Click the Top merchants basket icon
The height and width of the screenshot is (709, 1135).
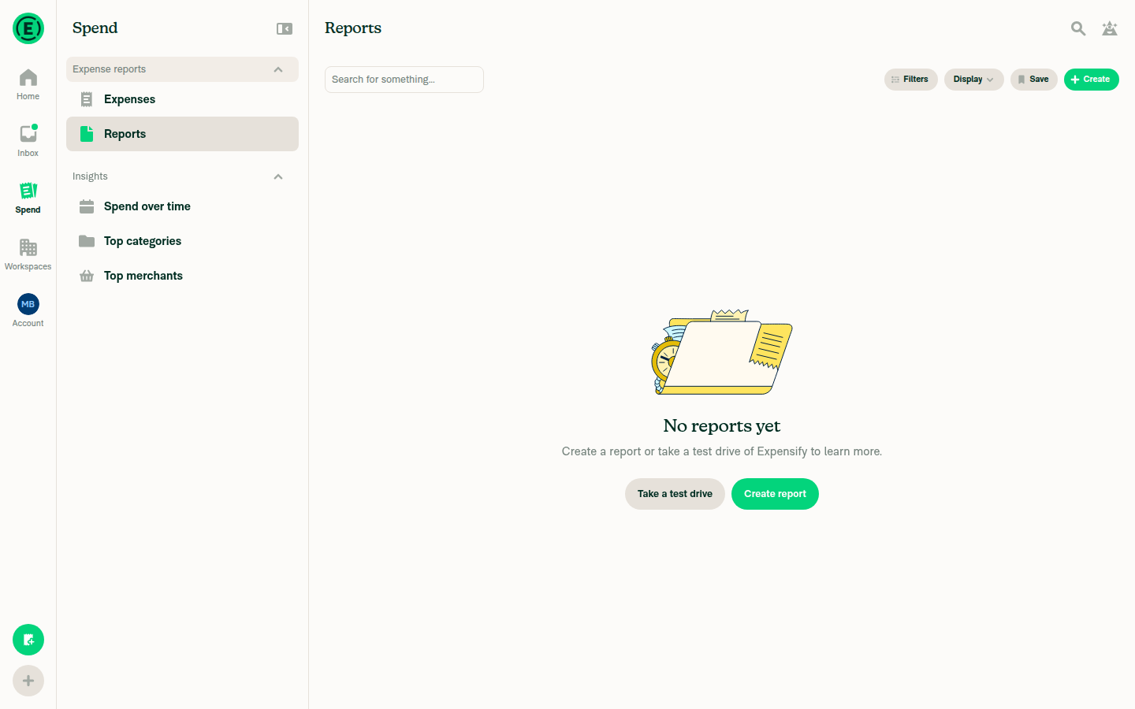tap(87, 276)
